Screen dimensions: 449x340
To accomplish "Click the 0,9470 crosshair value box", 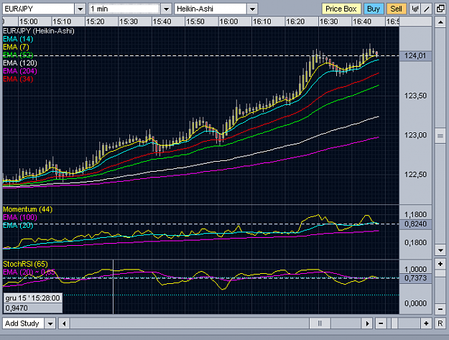I will (x=32, y=308).
